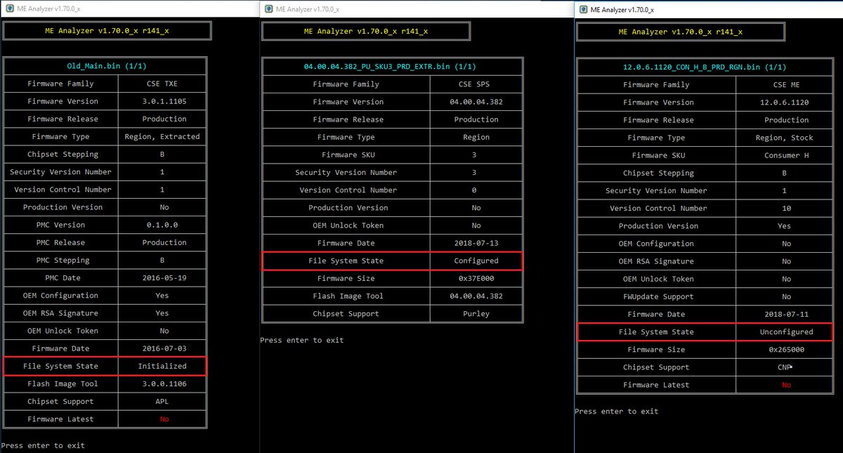Select the 'Unconfigured' file system state value
Viewport: 843px width, 453px height.
click(786, 331)
